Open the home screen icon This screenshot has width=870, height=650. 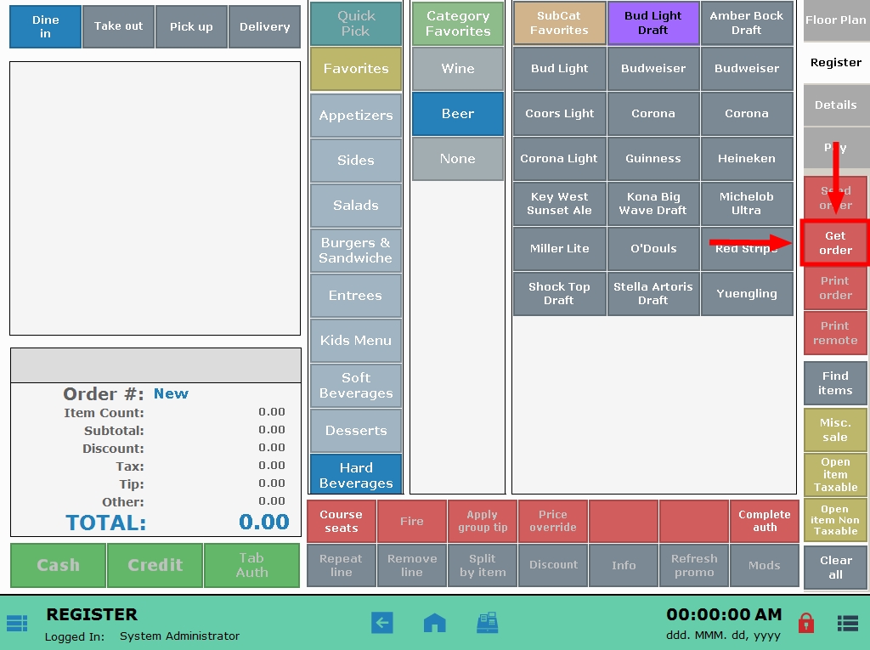coord(434,623)
